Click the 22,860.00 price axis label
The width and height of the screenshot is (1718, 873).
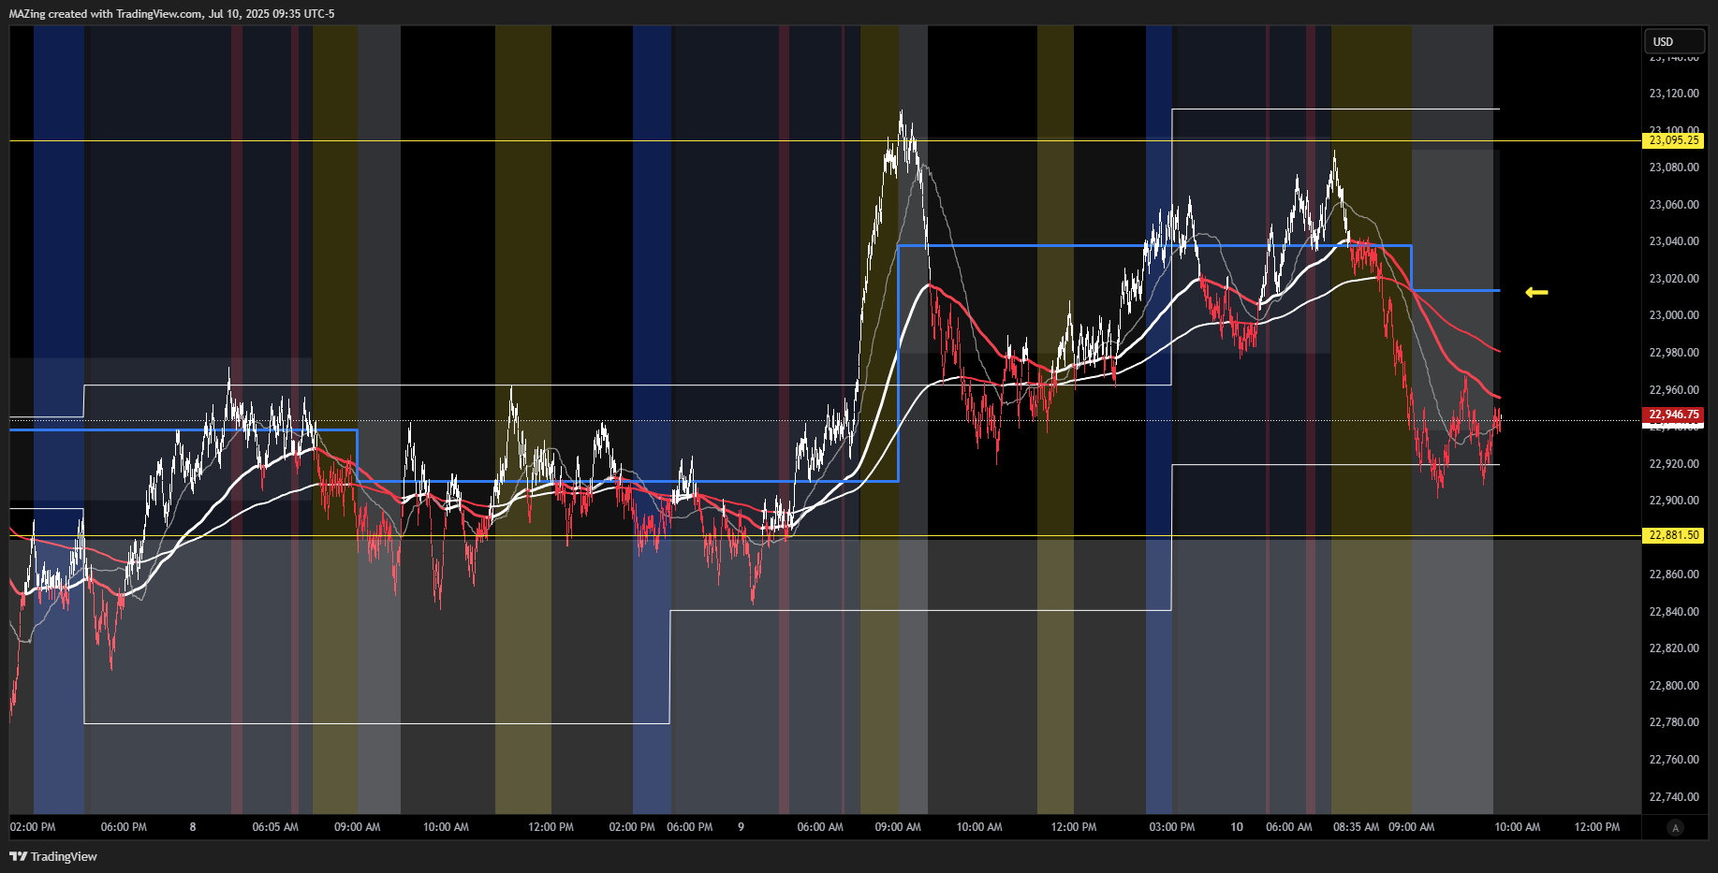coord(1674,575)
